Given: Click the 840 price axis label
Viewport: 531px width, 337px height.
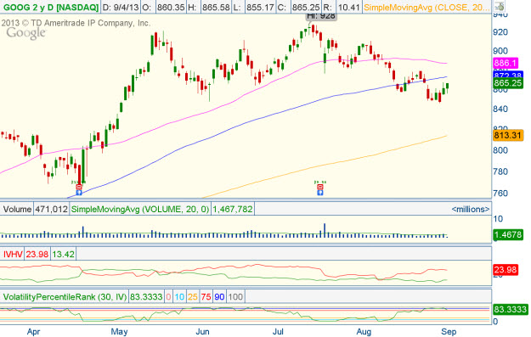Looking at the screenshot, I should pos(500,109).
